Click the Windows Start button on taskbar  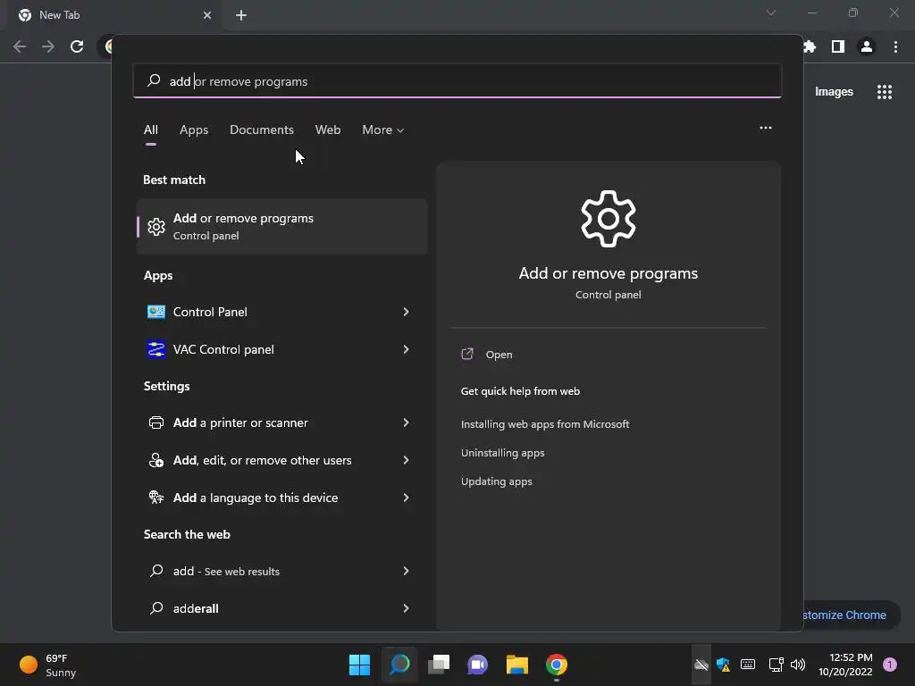coord(359,665)
